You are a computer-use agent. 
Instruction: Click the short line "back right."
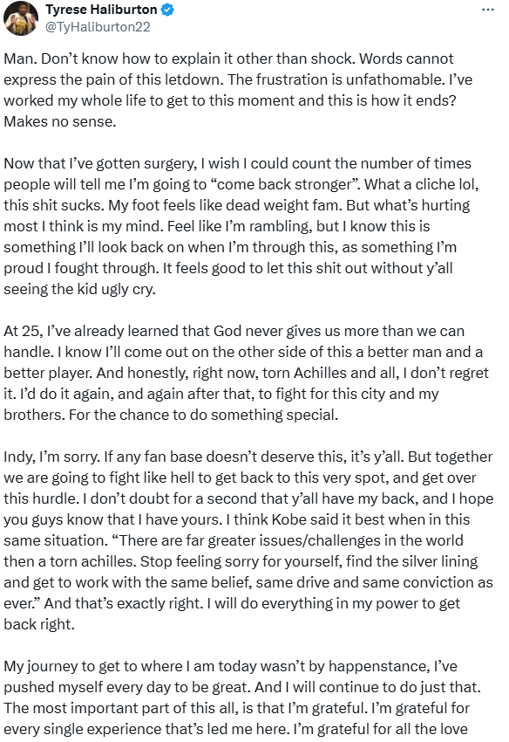tap(39, 624)
